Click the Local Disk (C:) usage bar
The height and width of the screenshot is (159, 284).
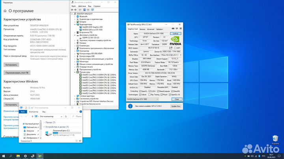coord(67,133)
